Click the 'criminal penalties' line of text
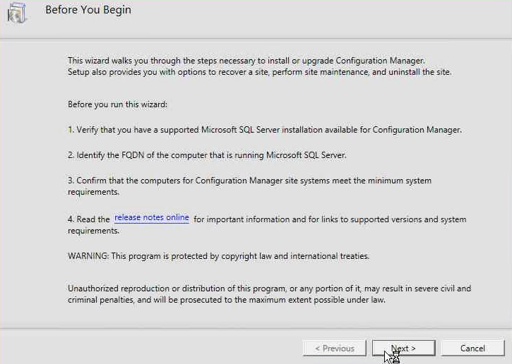This screenshot has width=512, height=364. click(x=227, y=299)
